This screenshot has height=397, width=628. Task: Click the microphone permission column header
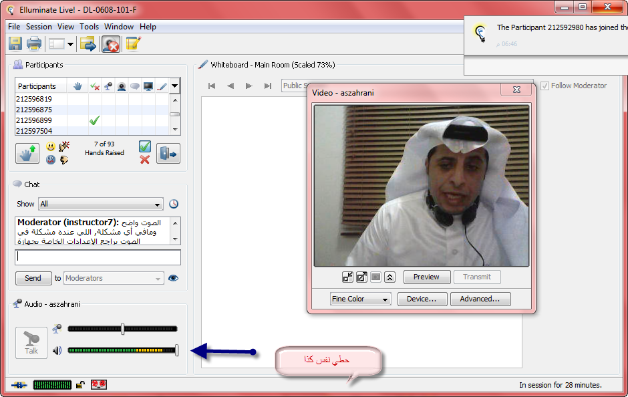tap(108, 86)
